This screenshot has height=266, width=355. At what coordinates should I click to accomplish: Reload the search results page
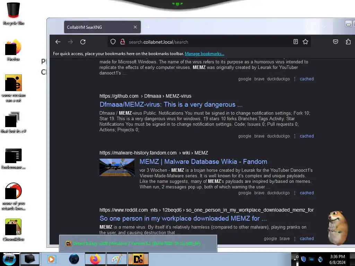[x=83, y=42]
